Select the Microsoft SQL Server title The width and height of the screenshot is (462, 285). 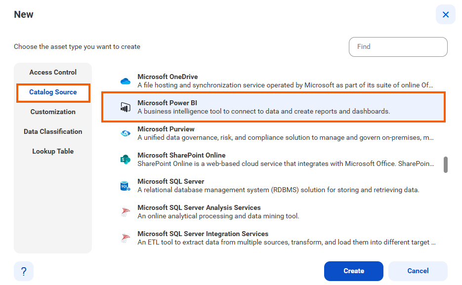[171, 182]
